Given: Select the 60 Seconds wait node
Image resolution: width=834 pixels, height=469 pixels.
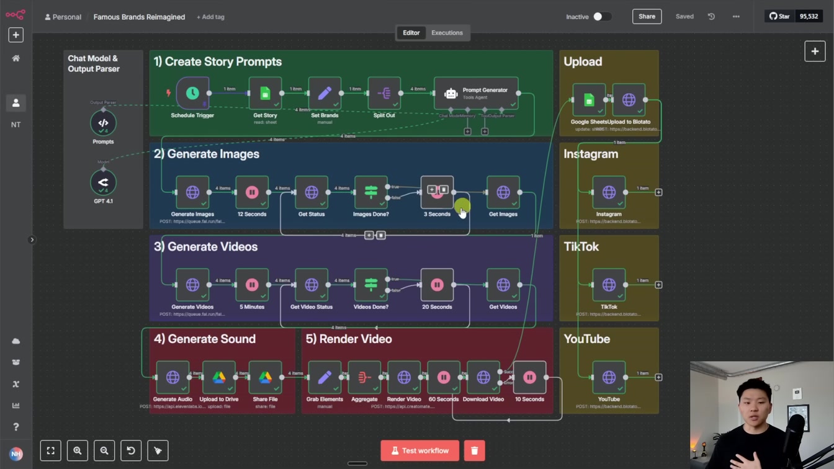Looking at the screenshot, I should click(x=444, y=377).
